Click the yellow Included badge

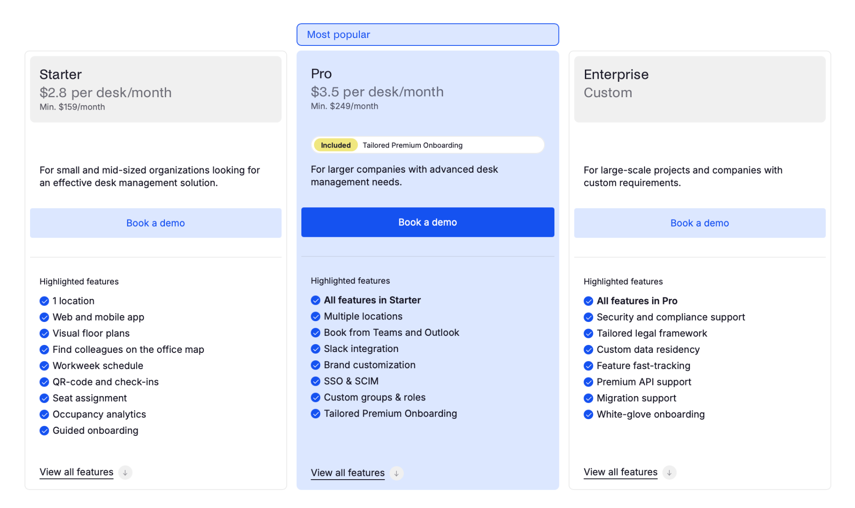336,145
